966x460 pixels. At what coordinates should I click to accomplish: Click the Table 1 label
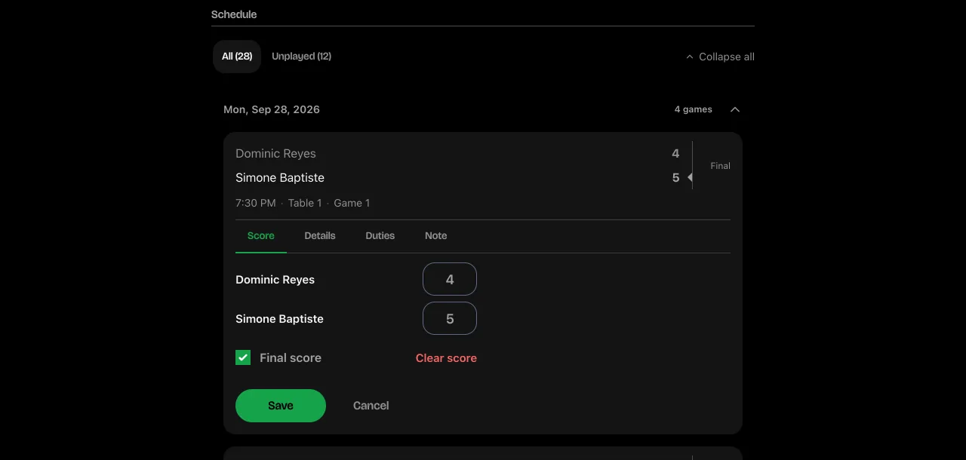(305, 203)
